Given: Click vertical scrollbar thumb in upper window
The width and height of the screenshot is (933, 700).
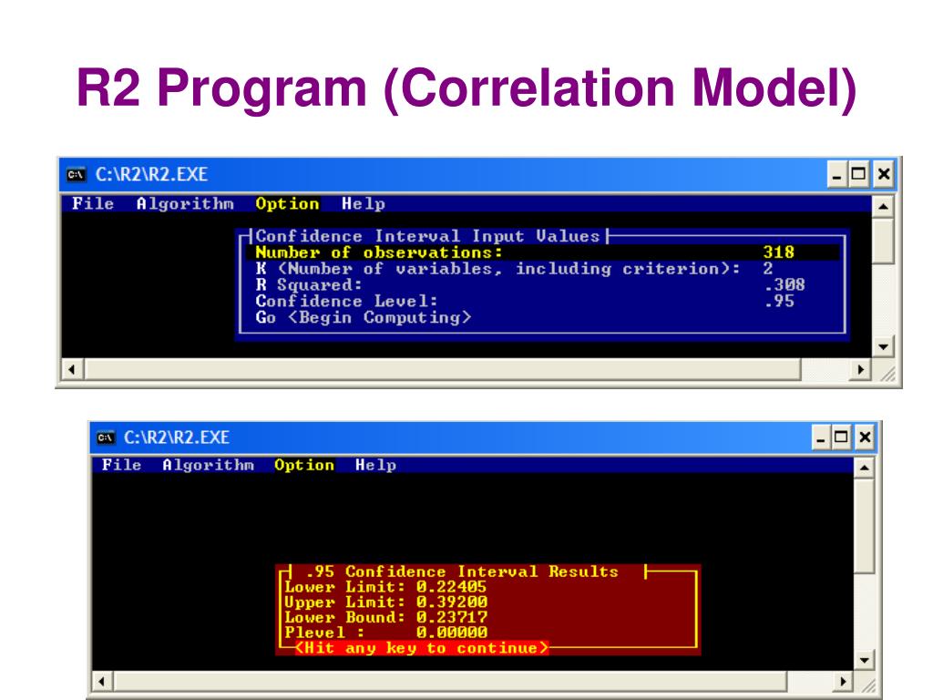Looking at the screenshot, I should coord(883,241).
